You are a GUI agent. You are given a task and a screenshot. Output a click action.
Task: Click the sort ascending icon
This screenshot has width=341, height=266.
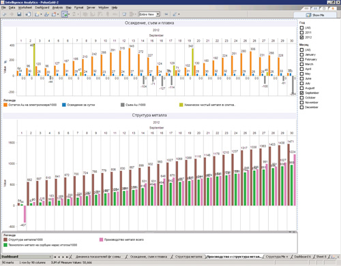(x=93, y=14)
